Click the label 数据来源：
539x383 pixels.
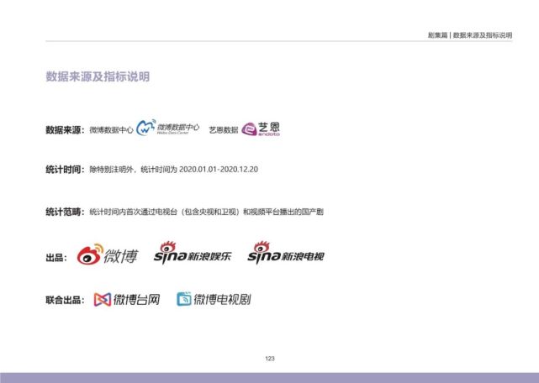coord(66,130)
